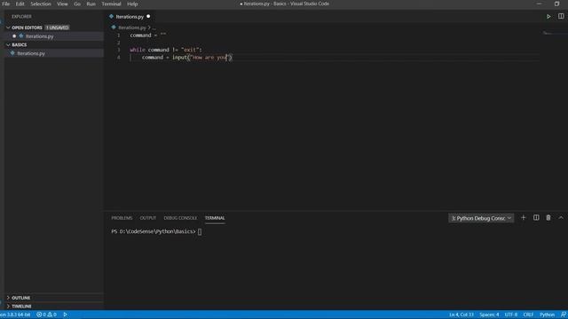The width and height of the screenshot is (568, 319).
Task: Open the Edit menu
Action: (20, 4)
